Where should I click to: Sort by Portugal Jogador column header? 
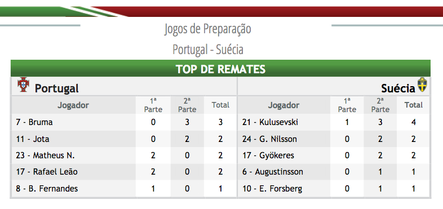[x=73, y=105]
